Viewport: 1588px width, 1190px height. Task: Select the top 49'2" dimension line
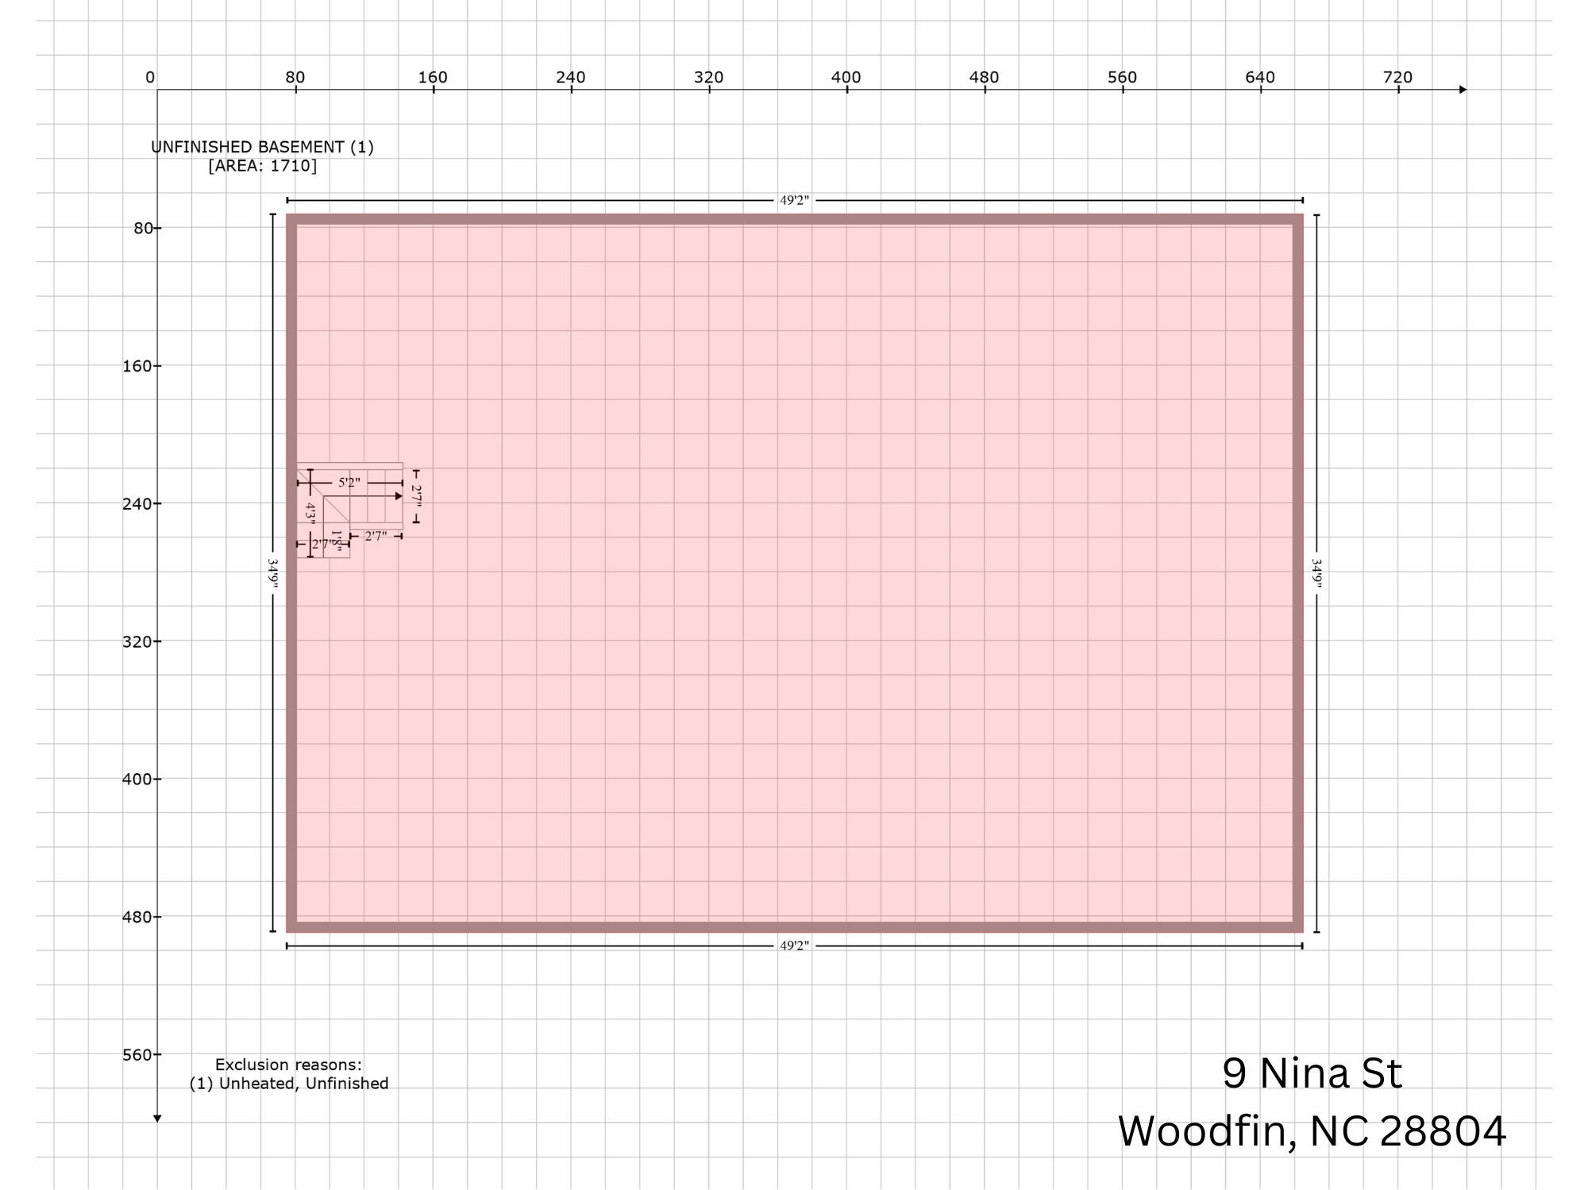[794, 198]
